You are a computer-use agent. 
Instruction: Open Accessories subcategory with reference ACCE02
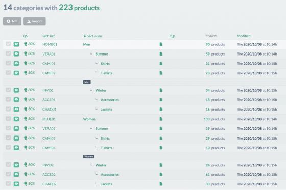110,175
